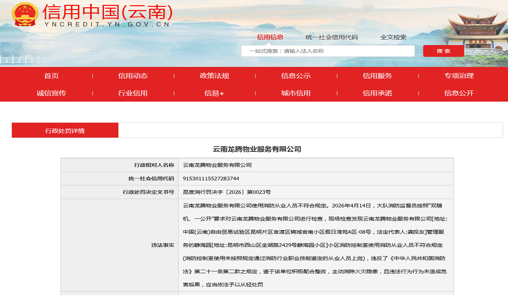This screenshot has width=508, height=295.
Task: Click the 行政相对人名称 label cell
Action: point(120,165)
